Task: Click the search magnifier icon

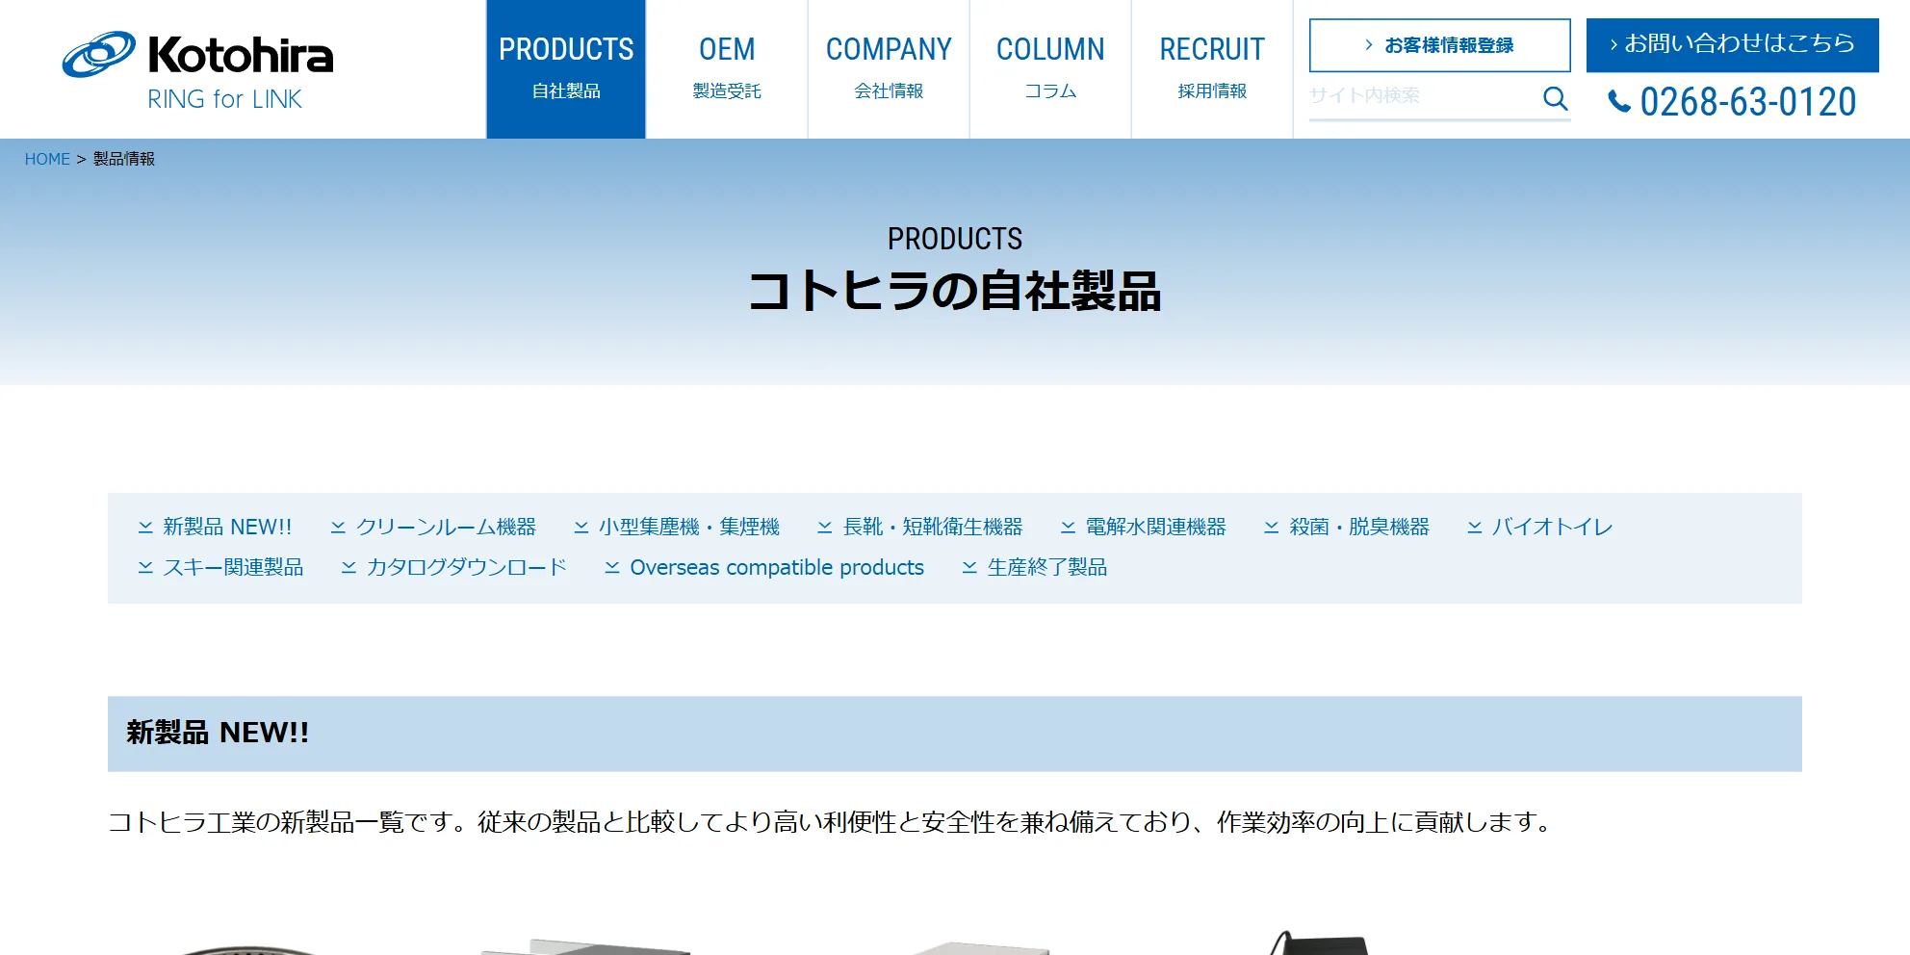Action: coord(1555,98)
